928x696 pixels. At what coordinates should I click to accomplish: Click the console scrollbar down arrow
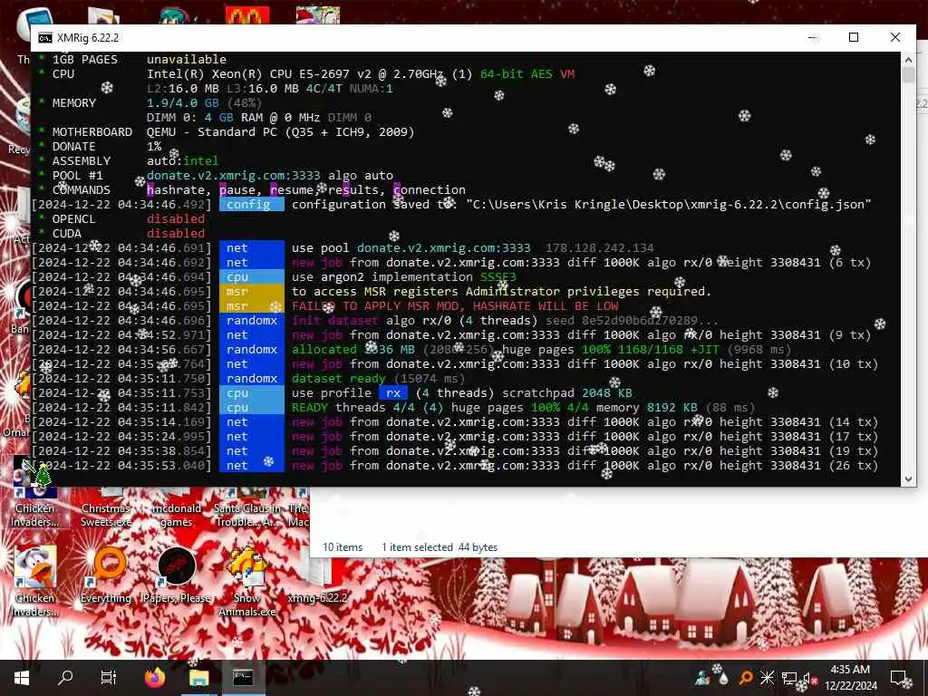(x=908, y=478)
